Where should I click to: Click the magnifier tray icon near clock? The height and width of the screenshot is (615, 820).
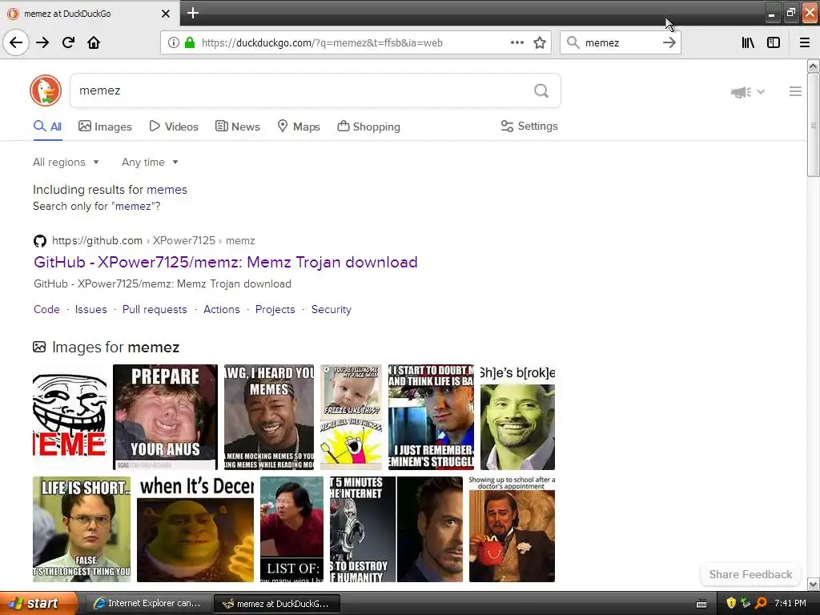point(761,603)
